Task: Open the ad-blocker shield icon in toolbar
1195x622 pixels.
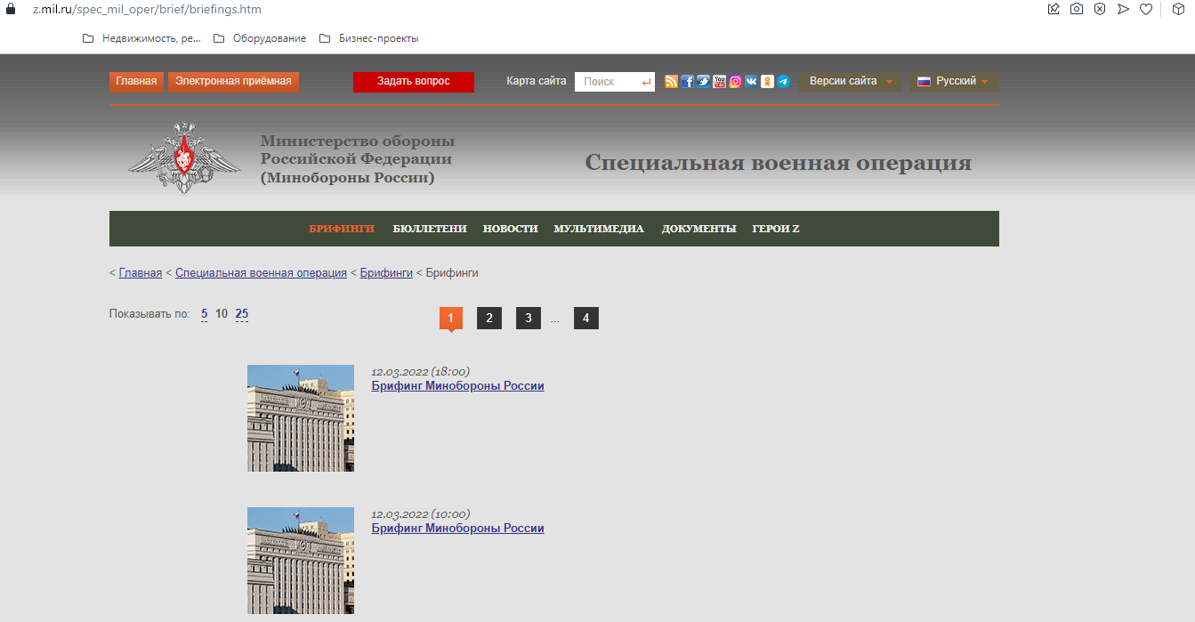Action: pos(1100,9)
